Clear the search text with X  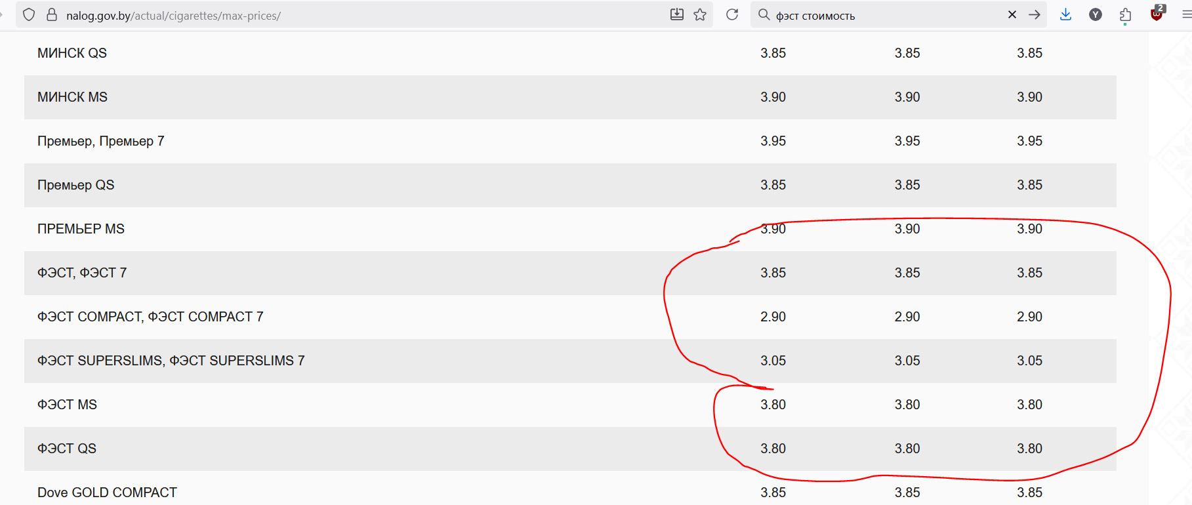pos(1012,14)
